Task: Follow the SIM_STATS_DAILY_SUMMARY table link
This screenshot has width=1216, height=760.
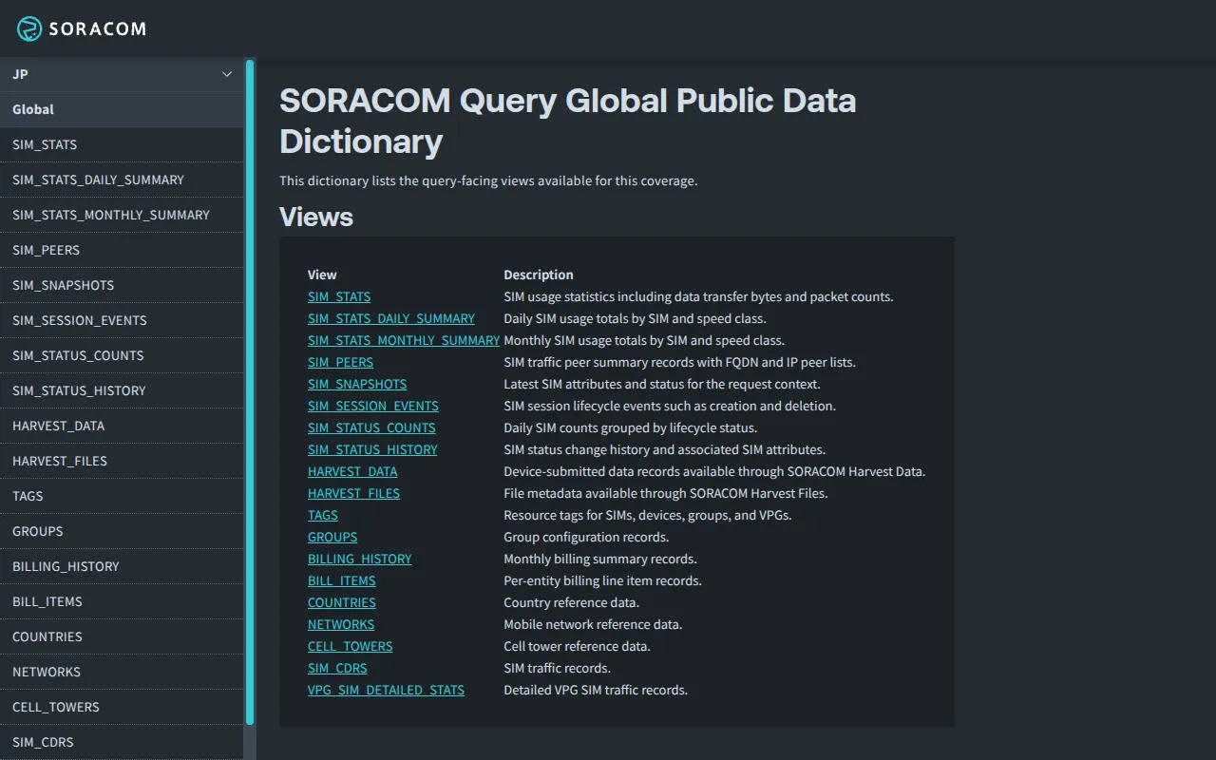Action: coord(391,318)
